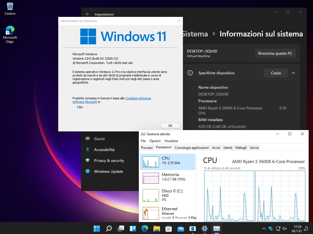Click the muted volume tray icon
313x234 pixels.
(x=285, y=229)
